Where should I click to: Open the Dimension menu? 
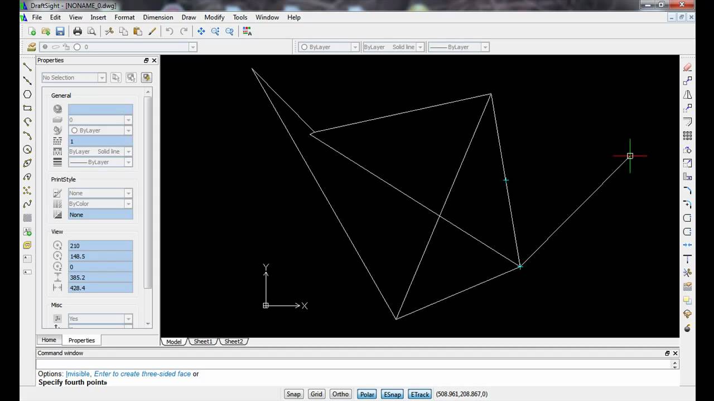point(158,17)
